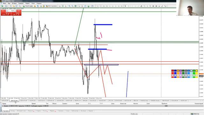Increase lot volume with up arrow
The image size is (204, 115).
click(x=15, y=11)
